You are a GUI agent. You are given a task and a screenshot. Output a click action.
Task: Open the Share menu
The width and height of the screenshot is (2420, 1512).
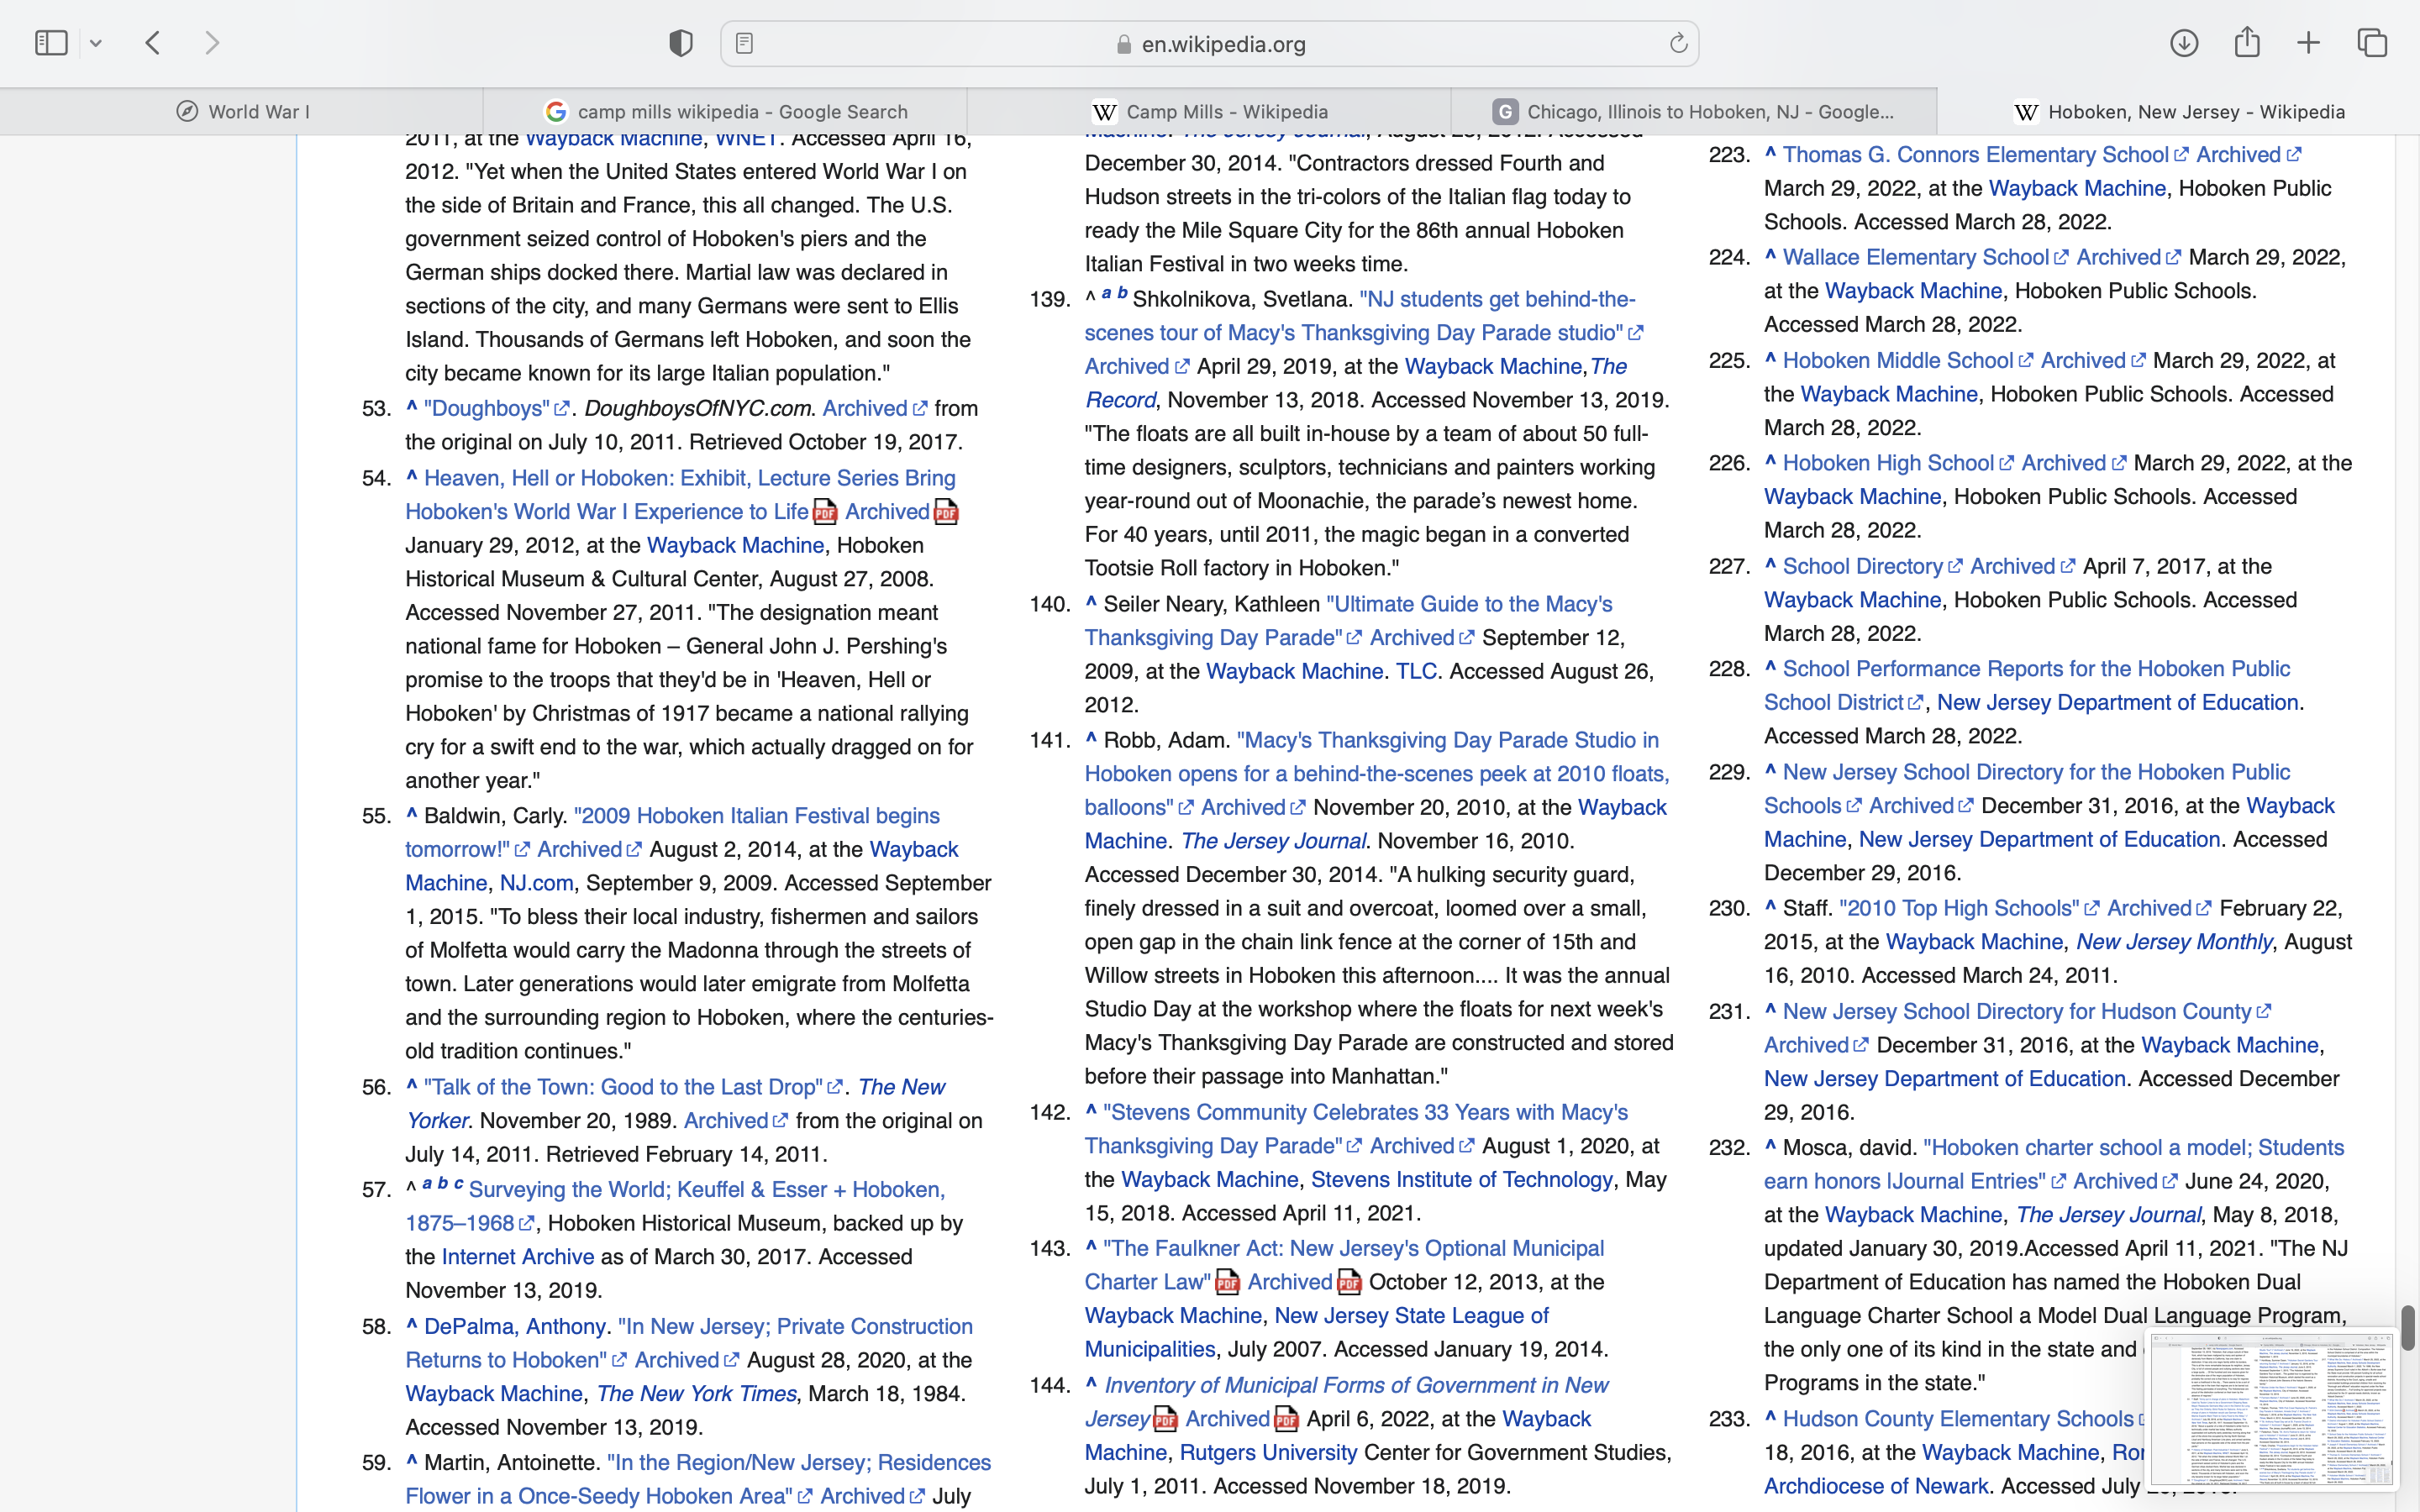coord(2247,43)
